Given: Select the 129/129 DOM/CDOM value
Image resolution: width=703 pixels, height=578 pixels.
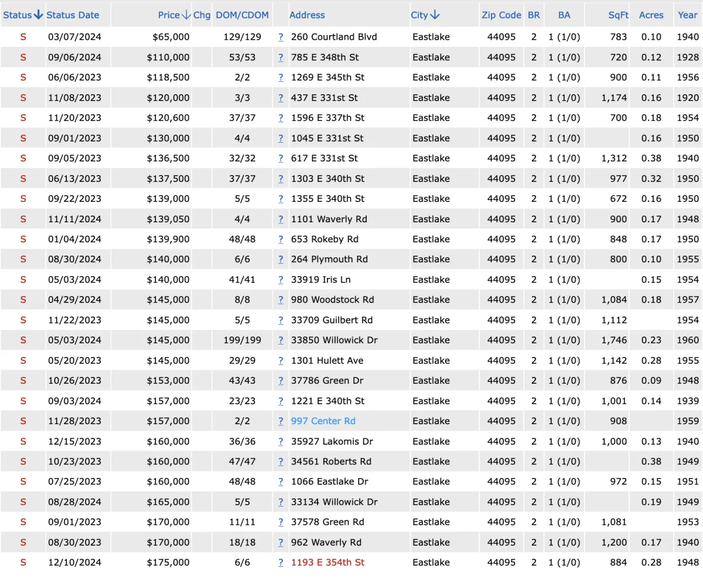Looking at the screenshot, I should tap(242, 37).
